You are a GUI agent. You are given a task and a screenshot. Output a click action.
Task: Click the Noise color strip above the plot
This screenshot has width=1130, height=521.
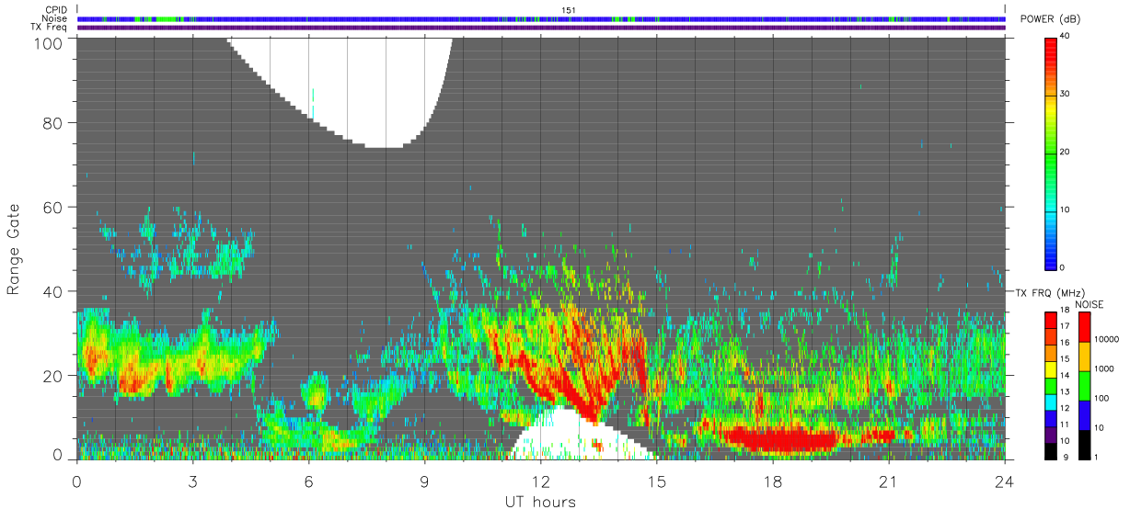pyautogui.click(x=541, y=18)
